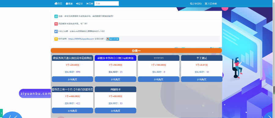The width and height of the screenshot is (275, 118).
Task: Click the teal bell notice icon
Action: (x=56, y=16)
